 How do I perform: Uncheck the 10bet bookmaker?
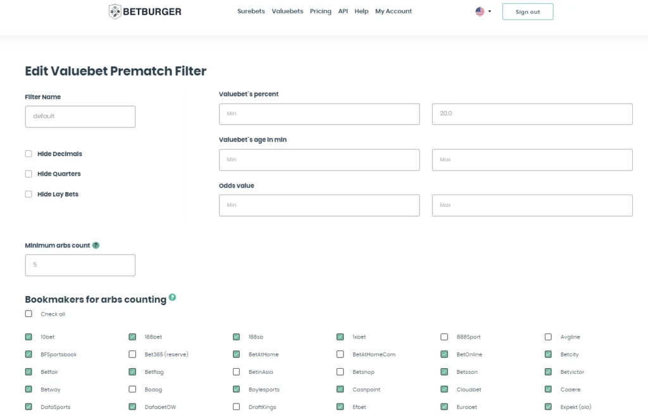(28, 337)
